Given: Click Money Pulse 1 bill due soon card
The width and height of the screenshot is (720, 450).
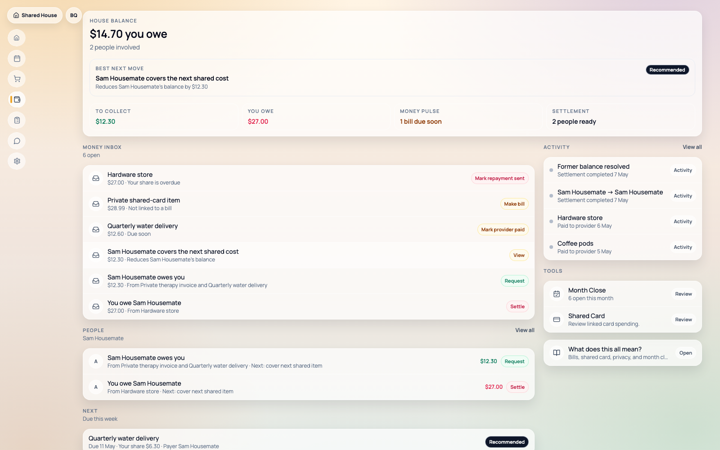Looking at the screenshot, I should click(469, 117).
